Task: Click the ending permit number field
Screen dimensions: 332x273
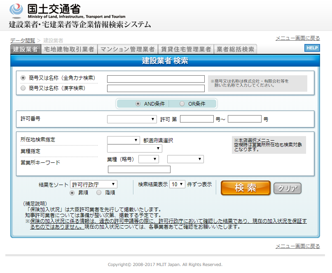Action: [x=245, y=119]
